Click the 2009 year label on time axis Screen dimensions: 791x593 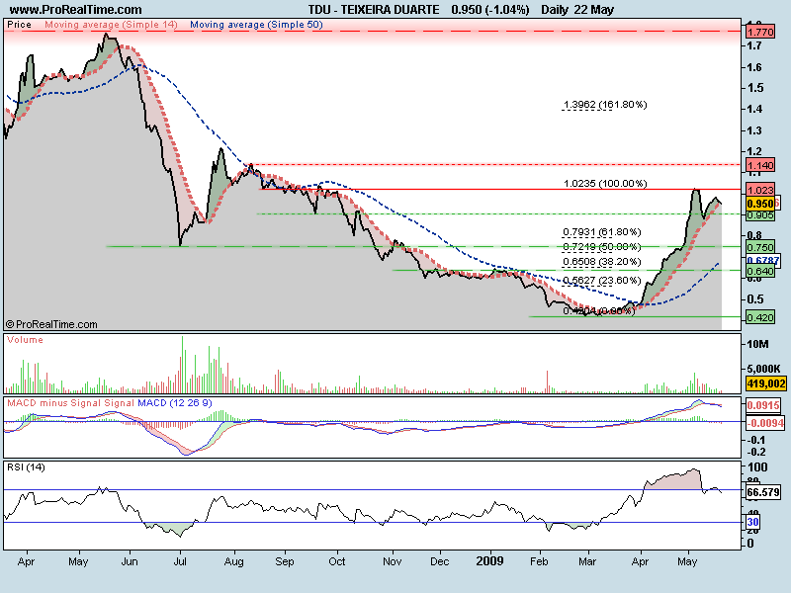[x=489, y=560]
